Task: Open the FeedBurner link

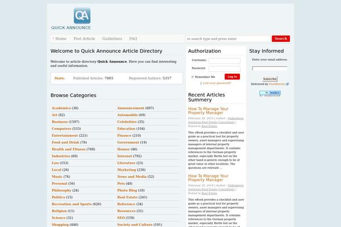Action: tap(277, 84)
